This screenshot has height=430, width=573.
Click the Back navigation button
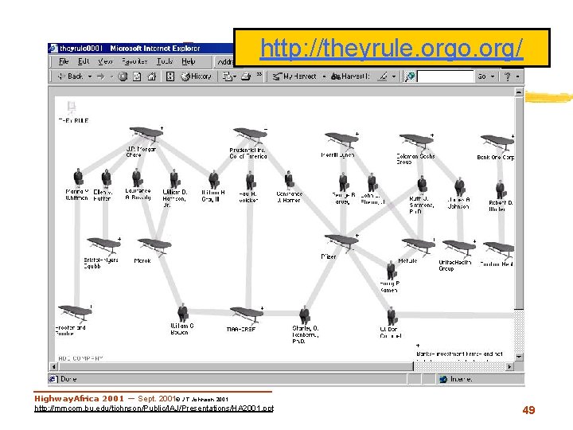click(70, 76)
